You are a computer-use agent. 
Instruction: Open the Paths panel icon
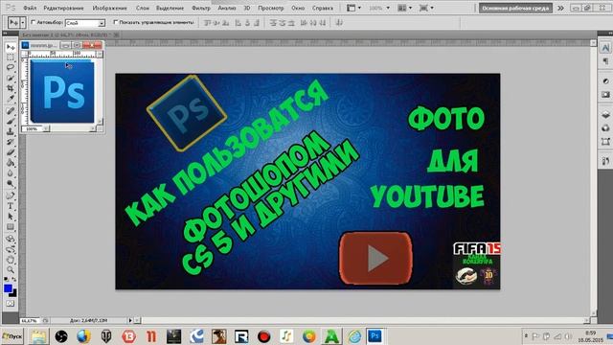click(x=605, y=141)
